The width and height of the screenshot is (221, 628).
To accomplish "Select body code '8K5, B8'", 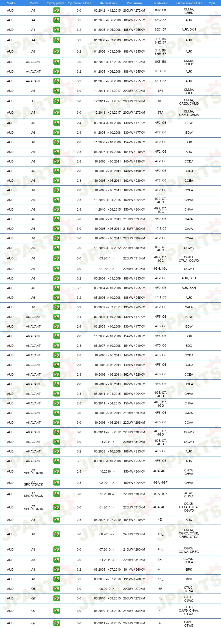I will pyautogui.click(x=161, y=62).
